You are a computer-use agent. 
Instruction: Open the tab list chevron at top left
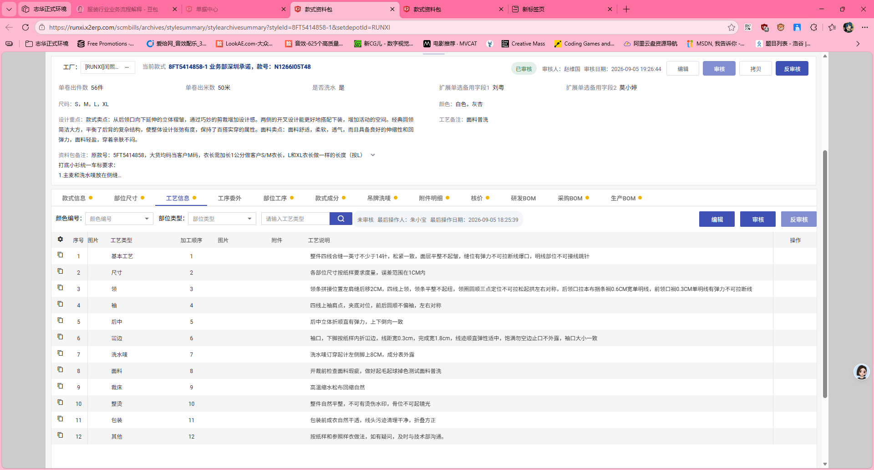9,9
